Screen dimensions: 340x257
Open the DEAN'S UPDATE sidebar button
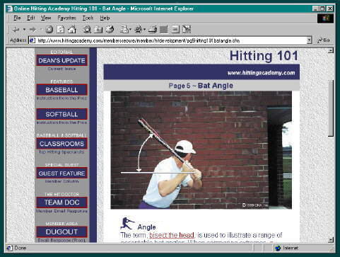click(x=61, y=60)
